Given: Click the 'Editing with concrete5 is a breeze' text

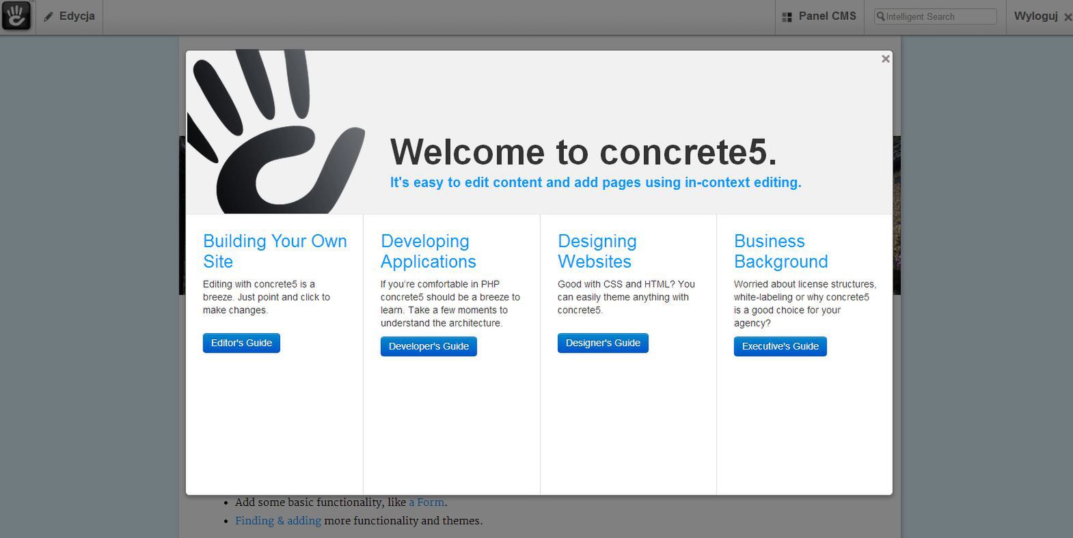Looking at the screenshot, I should click(267, 297).
